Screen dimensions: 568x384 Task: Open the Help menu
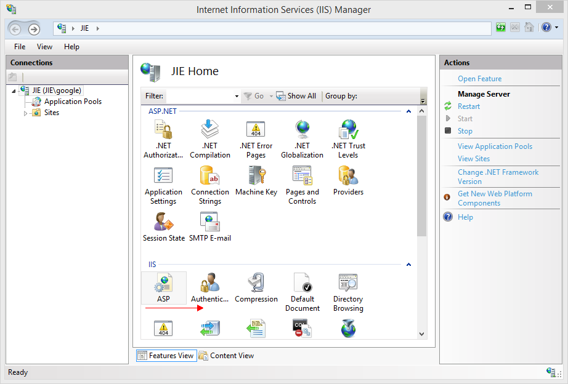point(71,47)
